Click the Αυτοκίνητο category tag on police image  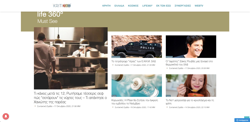click(x=116, y=57)
